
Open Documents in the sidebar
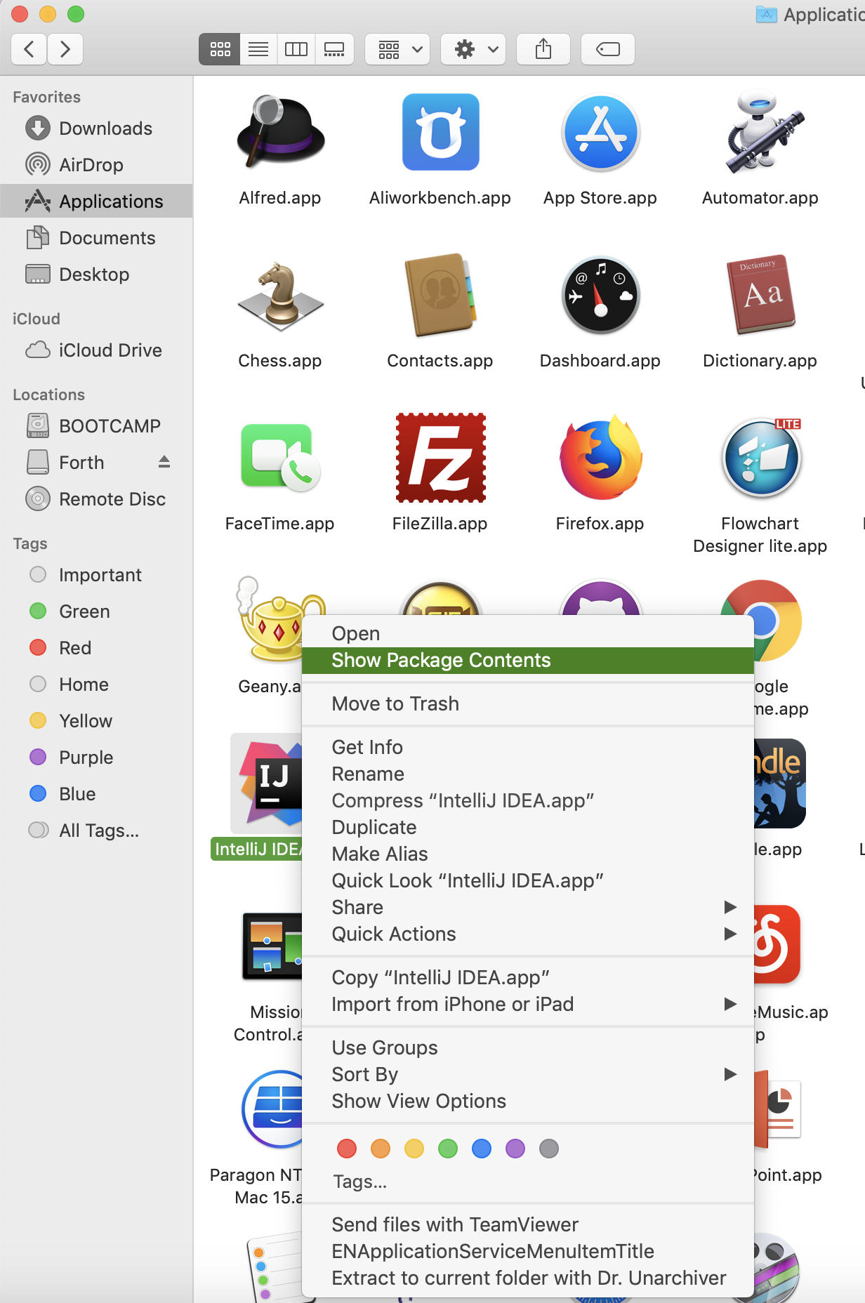[x=96, y=237]
